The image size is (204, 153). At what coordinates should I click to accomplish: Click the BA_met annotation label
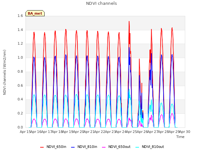[35, 13]
